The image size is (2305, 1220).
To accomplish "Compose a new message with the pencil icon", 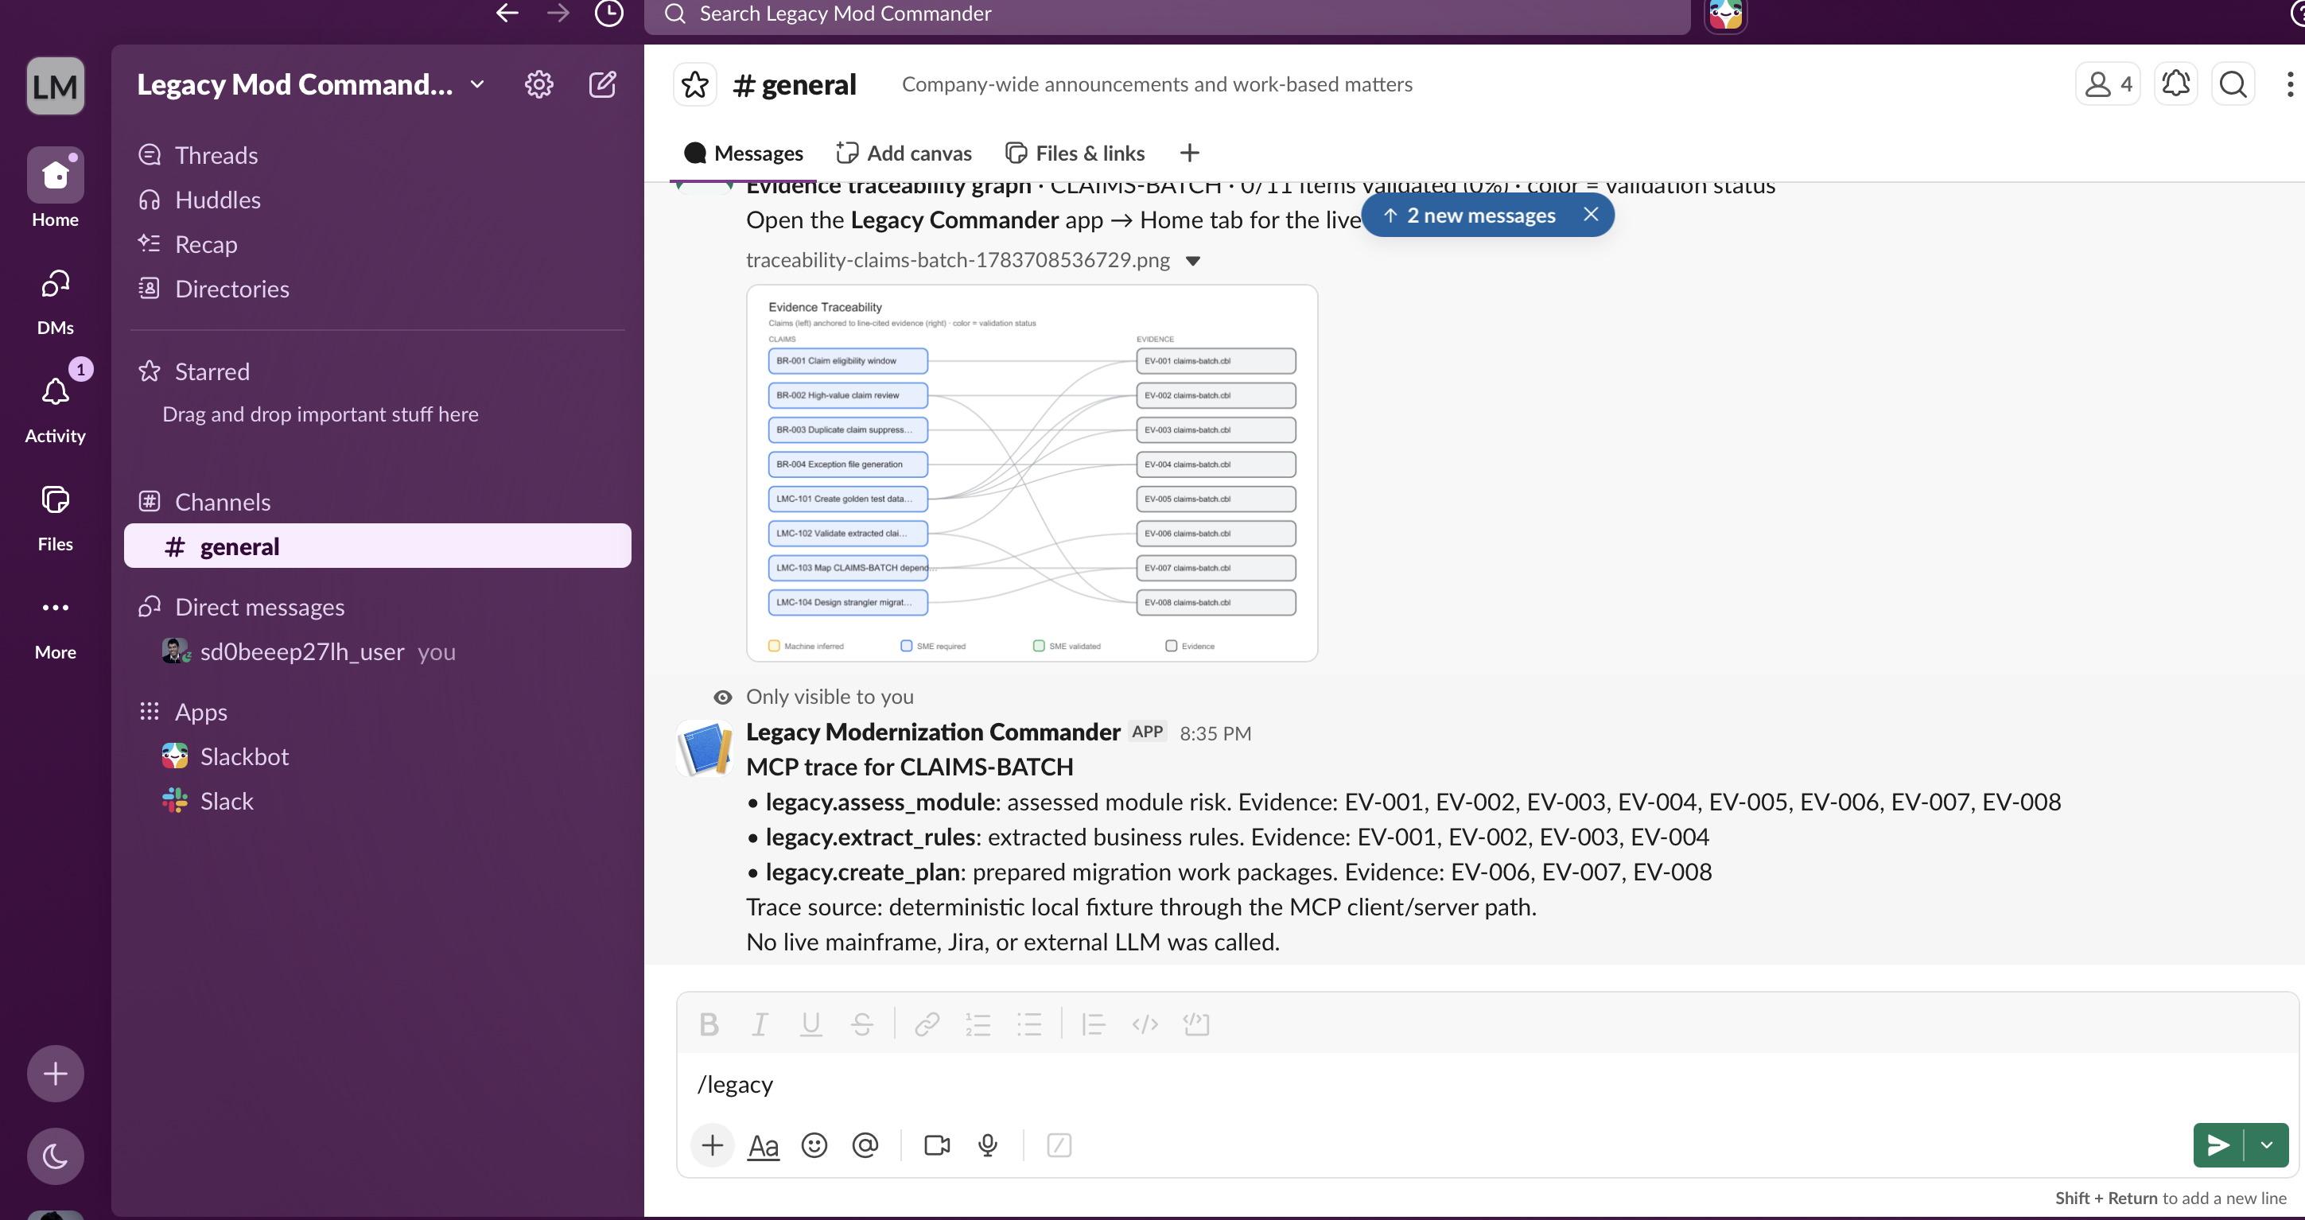I will [x=602, y=84].
